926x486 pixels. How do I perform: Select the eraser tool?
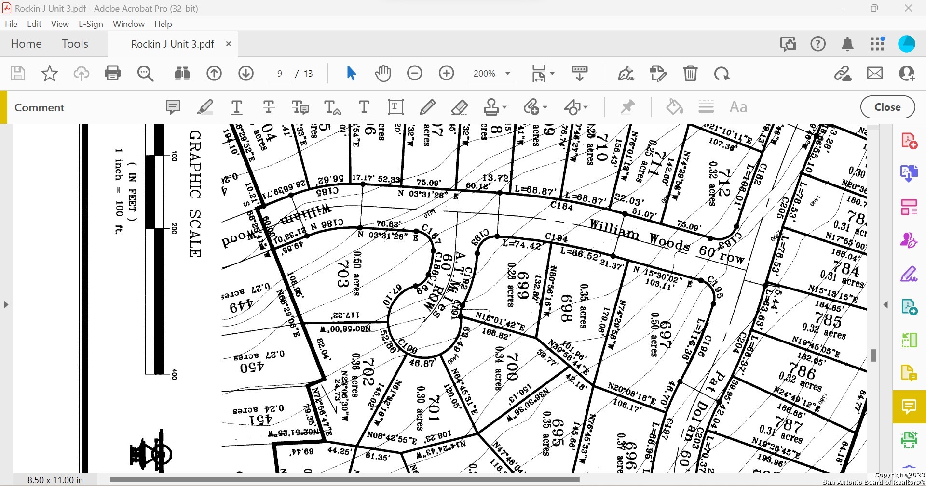[459, 107]
